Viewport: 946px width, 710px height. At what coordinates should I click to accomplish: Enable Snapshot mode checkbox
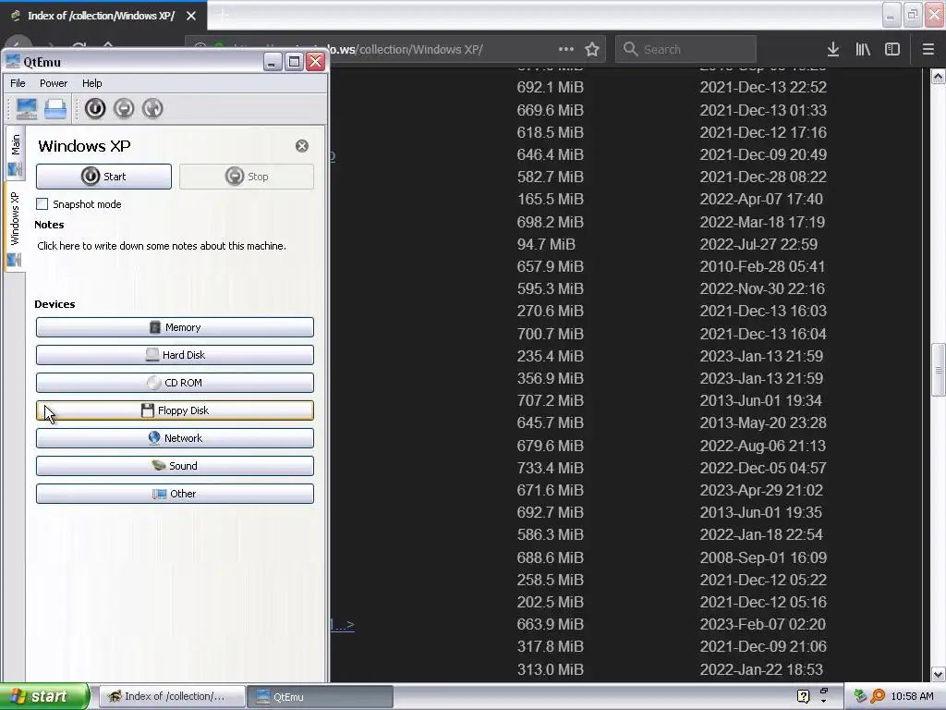42,204
